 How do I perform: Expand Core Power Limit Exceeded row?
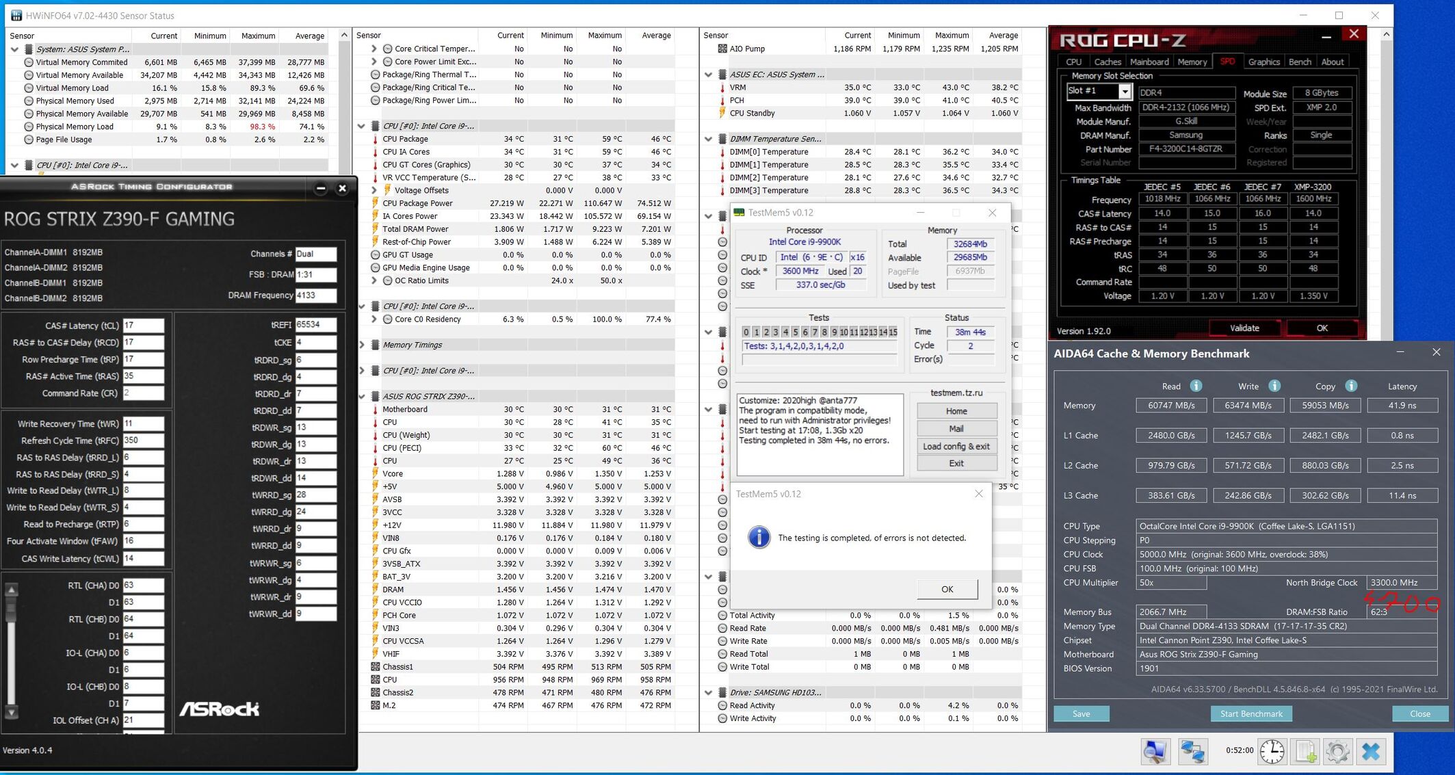373,62
